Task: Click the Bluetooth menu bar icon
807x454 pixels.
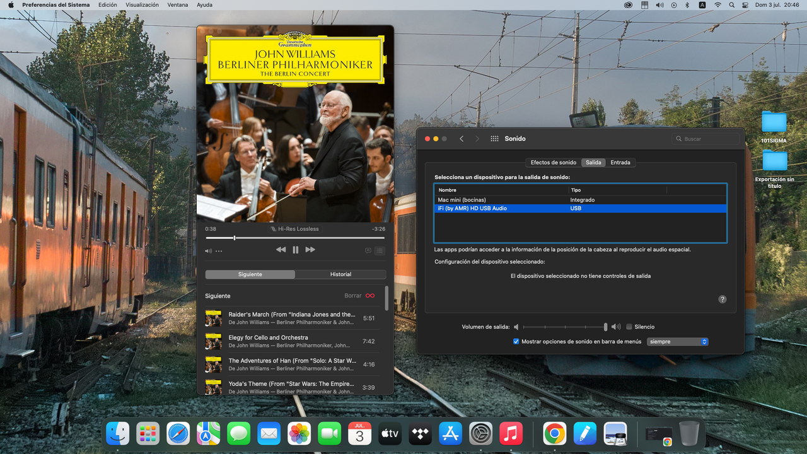Action: (687, 4)
